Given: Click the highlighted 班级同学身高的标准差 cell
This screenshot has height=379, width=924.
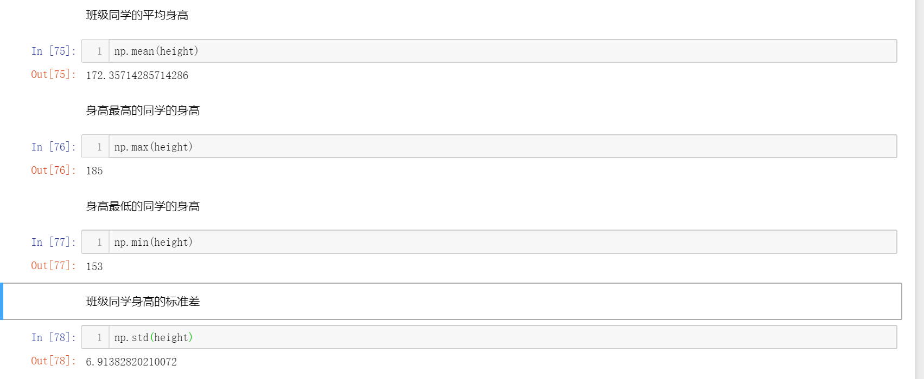Looking at the screenshot, I should click(x=143, y=302).
